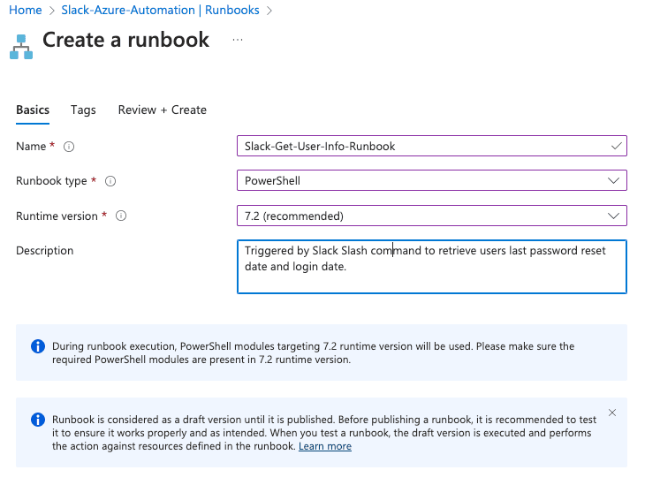Open Slack-Azure-Automation | Runbooks breadcrumb
660x485 pixels.
tap(161, 10)
